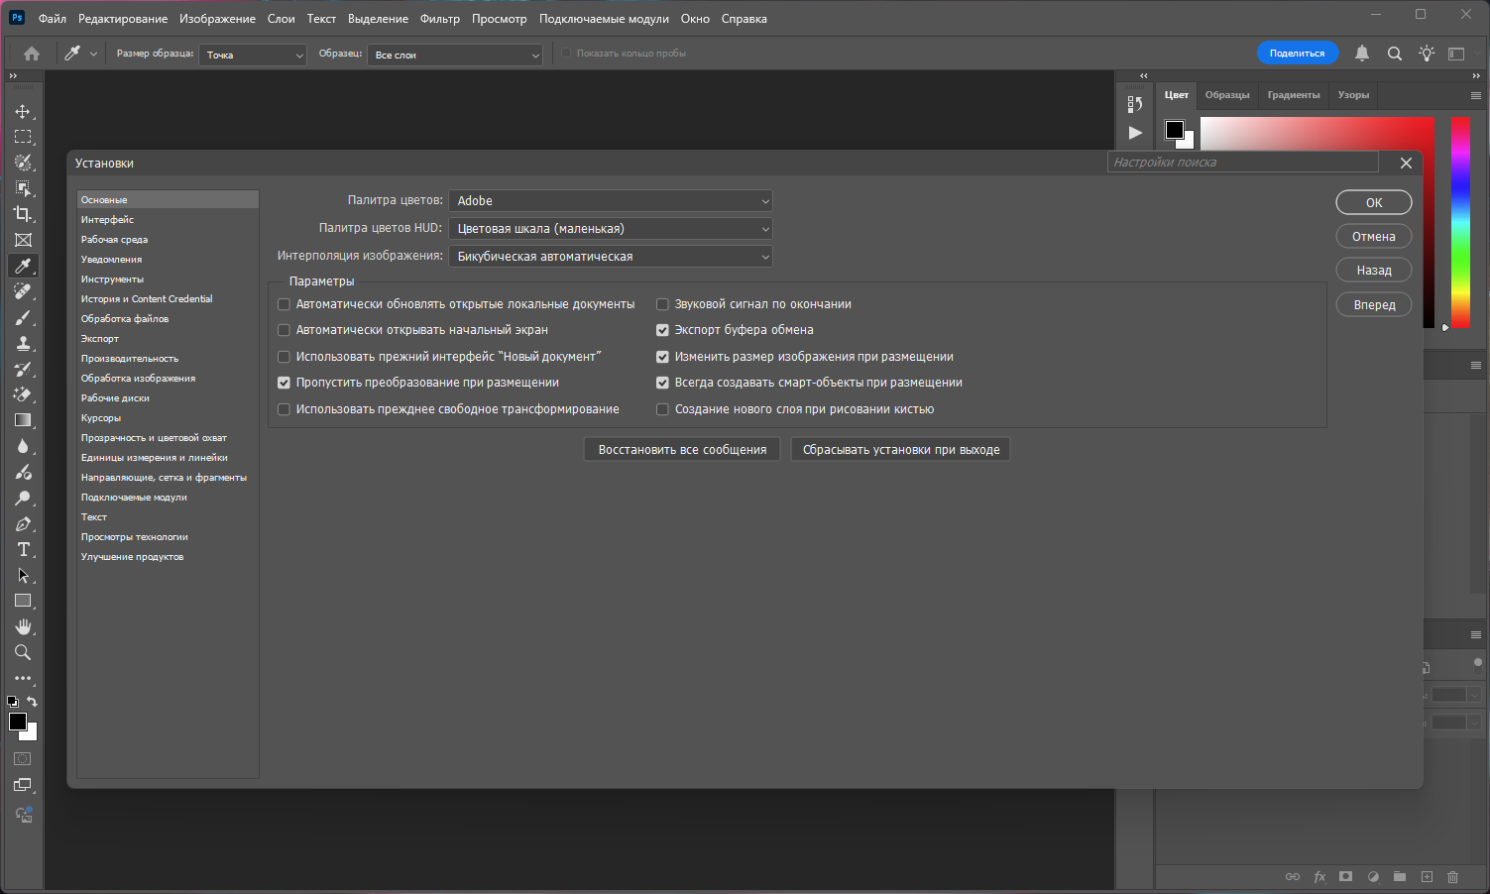Select the Move tool
The width and height of the screenshot is (1490, 894).
click(23, 111)
